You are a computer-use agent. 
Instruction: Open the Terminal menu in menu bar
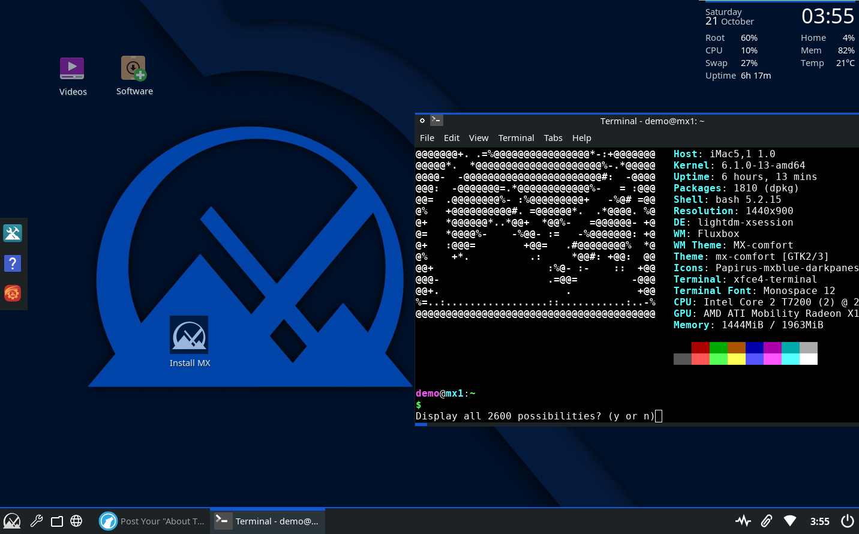(x=516, y=138)
